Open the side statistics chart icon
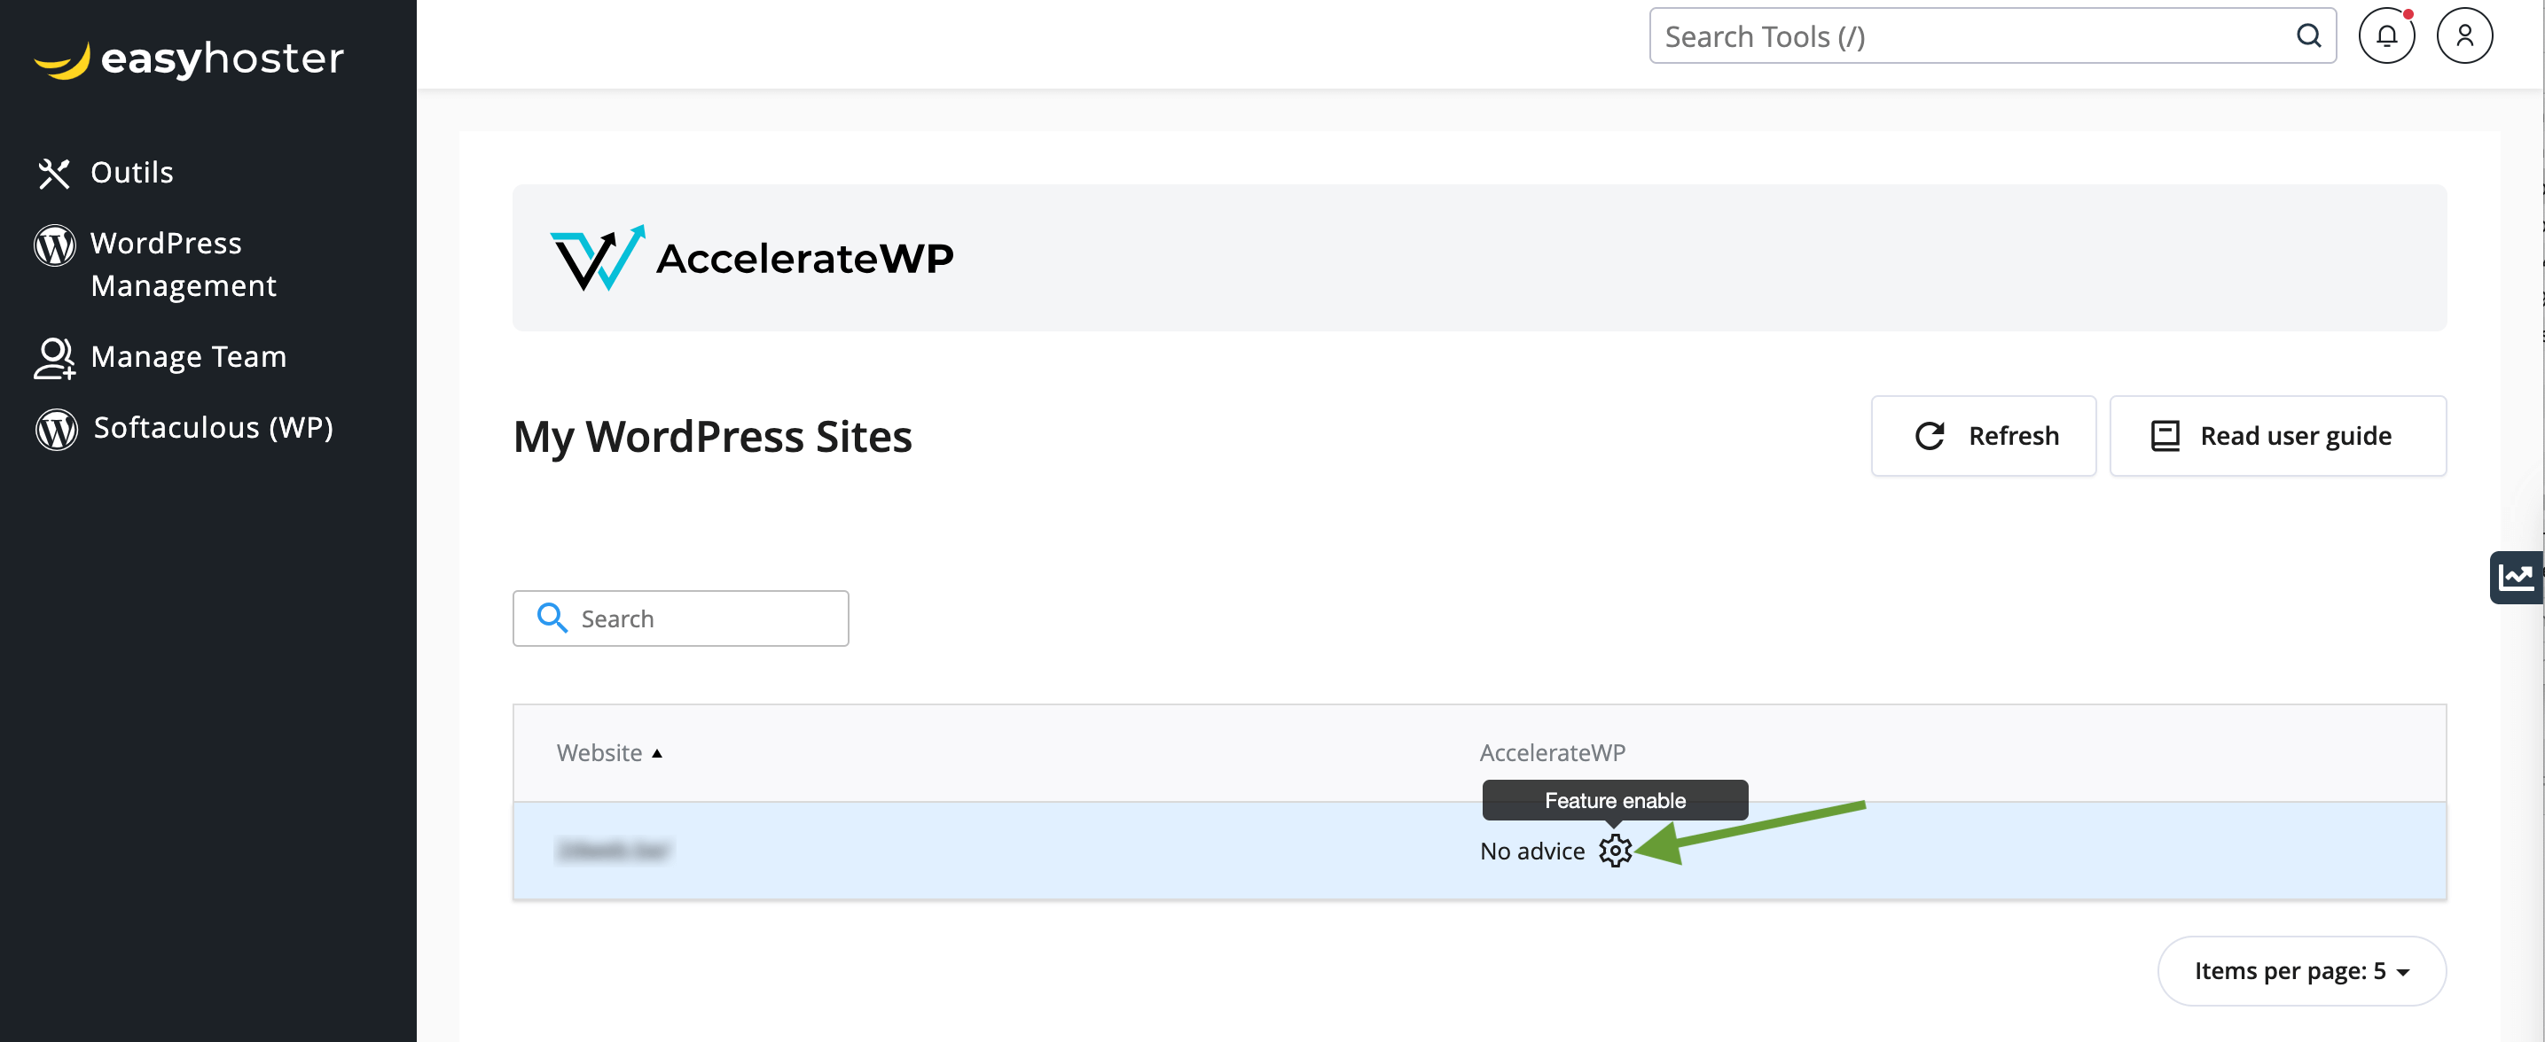This screenshot has width=2545, height=1042. [2516, 577]
